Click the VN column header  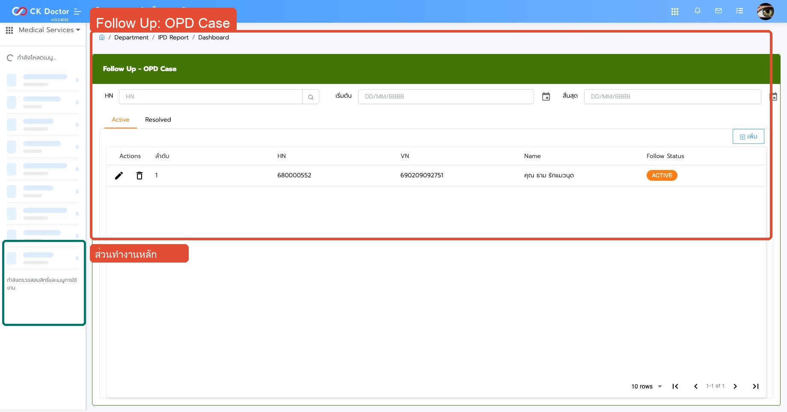click(405, 156)
